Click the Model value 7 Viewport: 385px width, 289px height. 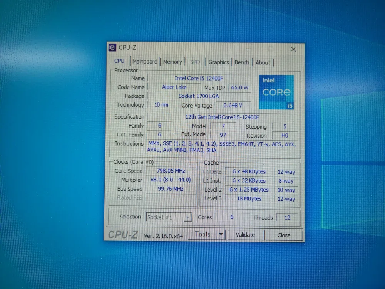click(223, 126)
